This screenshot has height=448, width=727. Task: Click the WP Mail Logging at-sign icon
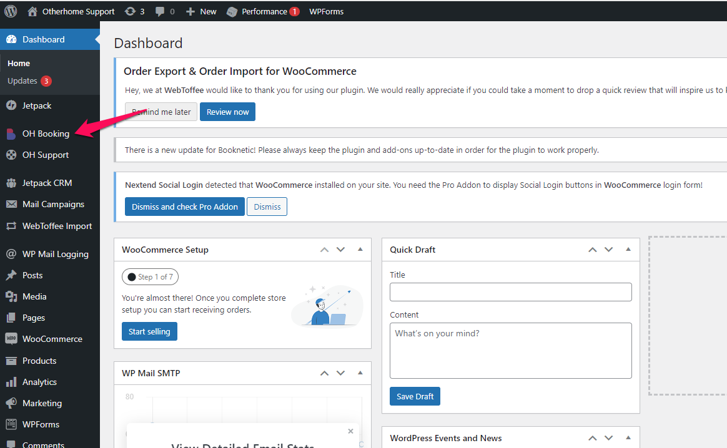(x=11, y=253)
